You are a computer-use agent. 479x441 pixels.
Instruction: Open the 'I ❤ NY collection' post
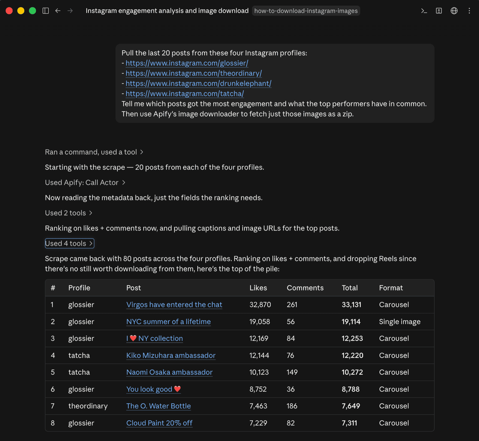pyautogui.click(x=154, y=338)
